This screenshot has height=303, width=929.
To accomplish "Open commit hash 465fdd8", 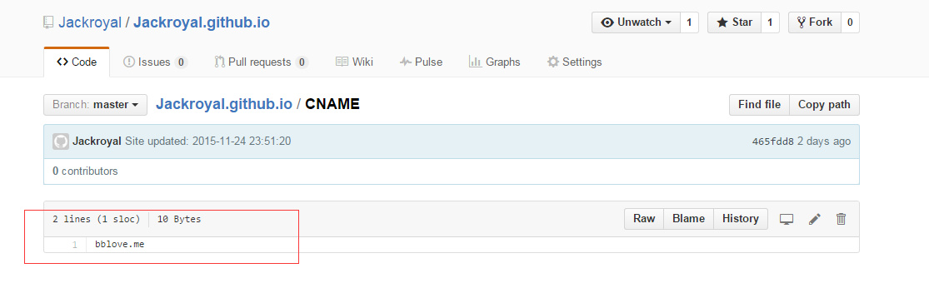I will click(x=772, y=142).
